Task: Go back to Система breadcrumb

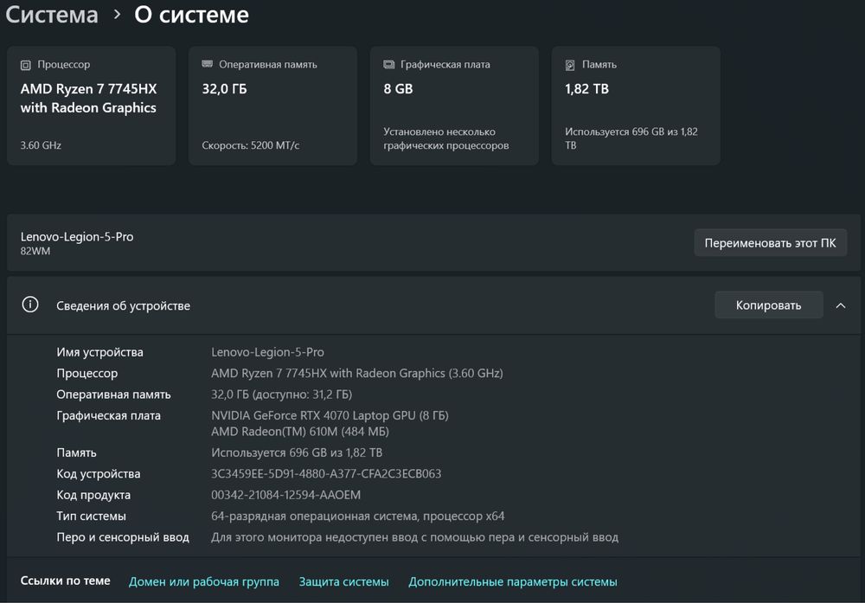Action: 52,15
